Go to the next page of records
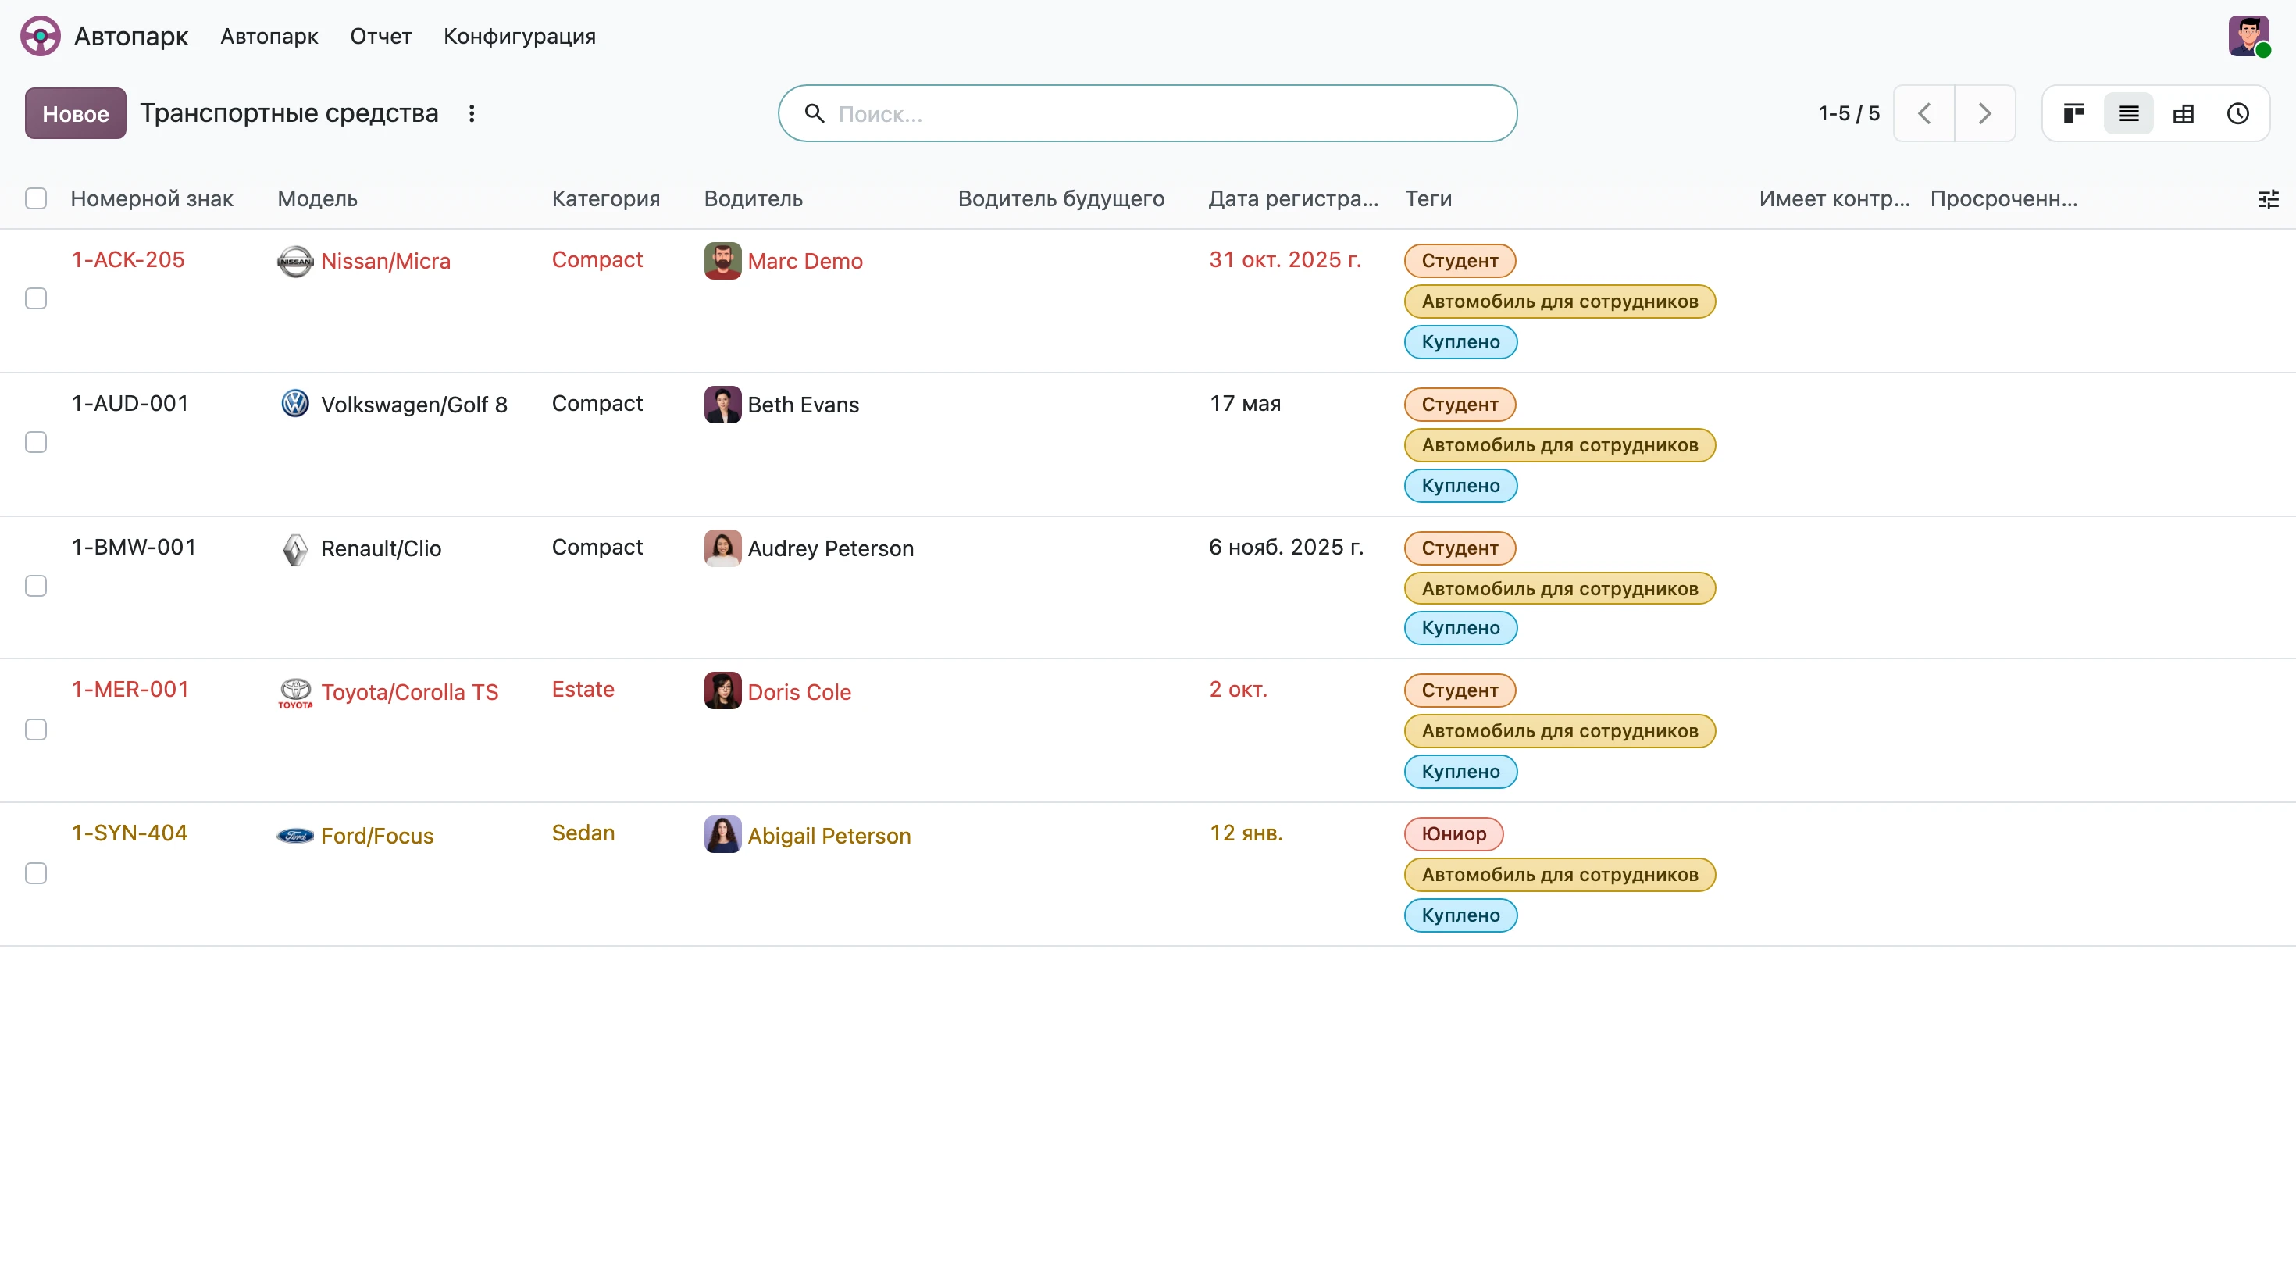Viewport: 2296px width, 1281px height. coord(1985,113)
